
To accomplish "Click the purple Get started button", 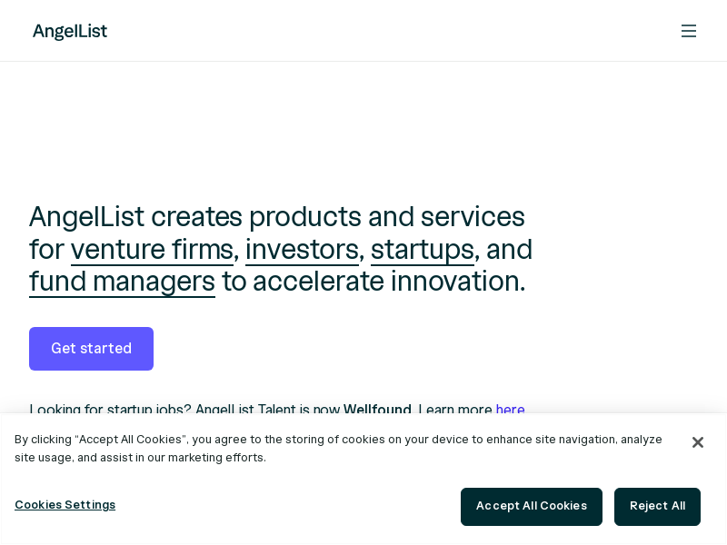I will pyautogui.click(x=92, y=349).
